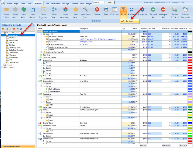Collapse the Estimating Layouts panel with the chevron
The image size is (193, 148).
click(34, 25)
